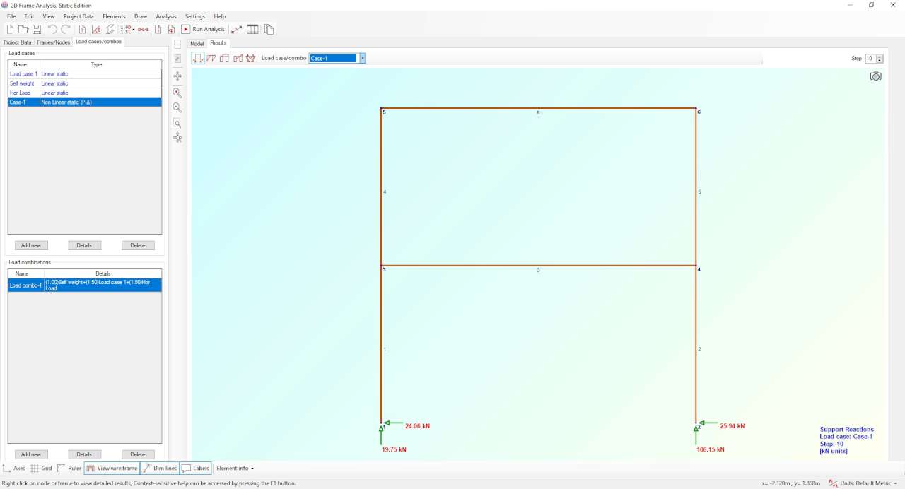Switch to the Model tab

(197, 43)
